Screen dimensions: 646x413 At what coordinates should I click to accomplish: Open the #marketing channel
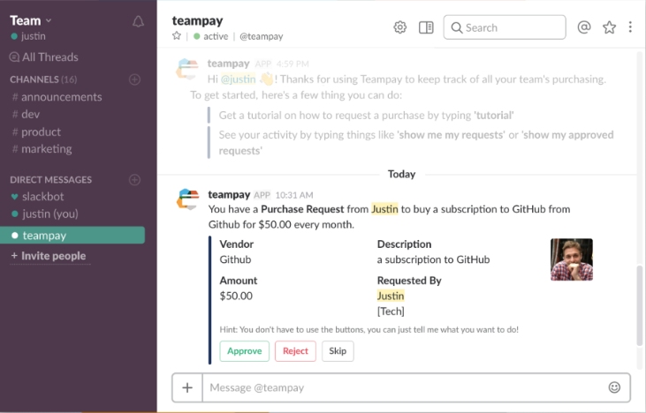[x=42, y=149]
